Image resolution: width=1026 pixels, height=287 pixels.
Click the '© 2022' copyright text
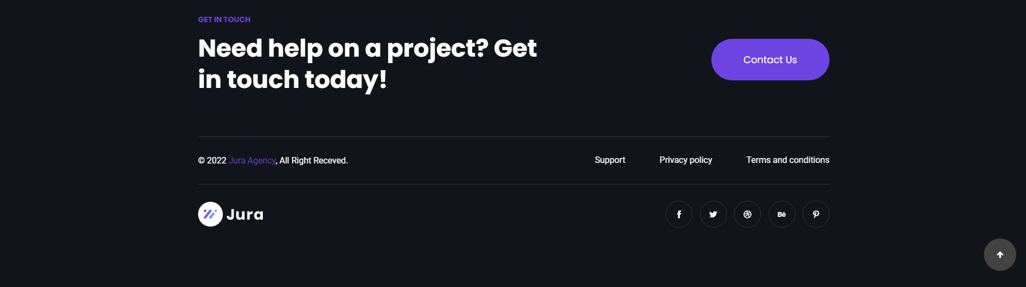pyautogui.click(x=212, y=161)
